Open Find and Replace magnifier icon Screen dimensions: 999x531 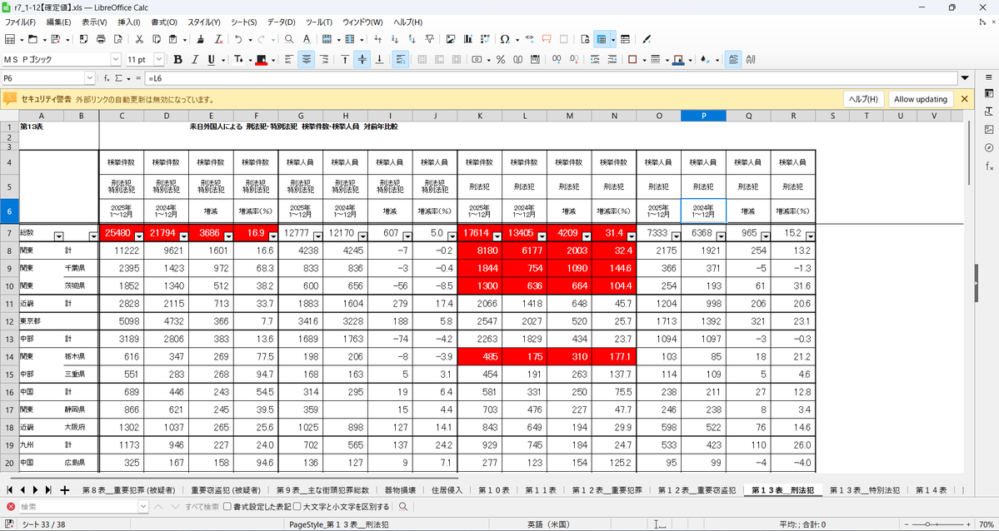[x=289, y=39]
